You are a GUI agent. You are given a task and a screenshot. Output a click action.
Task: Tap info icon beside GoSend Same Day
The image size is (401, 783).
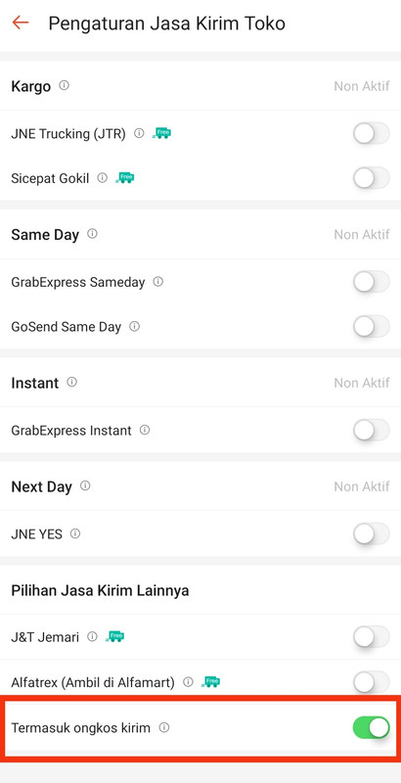[x=134, y=326]
